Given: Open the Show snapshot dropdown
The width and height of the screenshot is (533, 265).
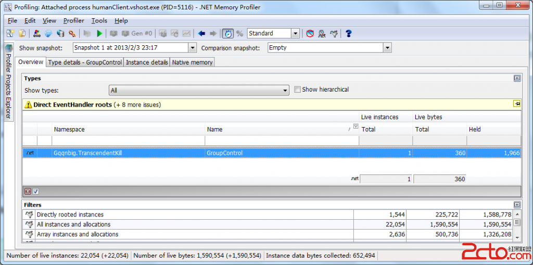Looking at the screenshot, I should tap(192, 48).
